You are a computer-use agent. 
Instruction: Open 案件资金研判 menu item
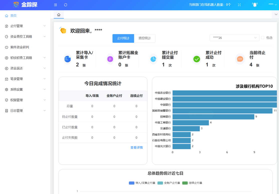point(25,47)
